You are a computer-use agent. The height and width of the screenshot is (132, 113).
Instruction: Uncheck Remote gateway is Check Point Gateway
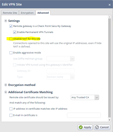[11, 26]
